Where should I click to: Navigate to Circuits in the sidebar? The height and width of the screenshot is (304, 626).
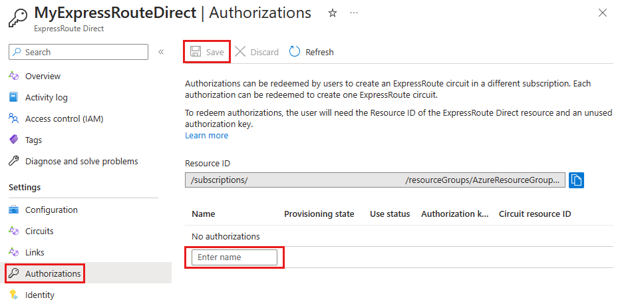pyautogui.click(x=39, y=231)
